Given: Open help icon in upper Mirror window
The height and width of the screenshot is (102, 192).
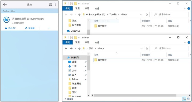Looking at the screenshot, I should (189, 8).
